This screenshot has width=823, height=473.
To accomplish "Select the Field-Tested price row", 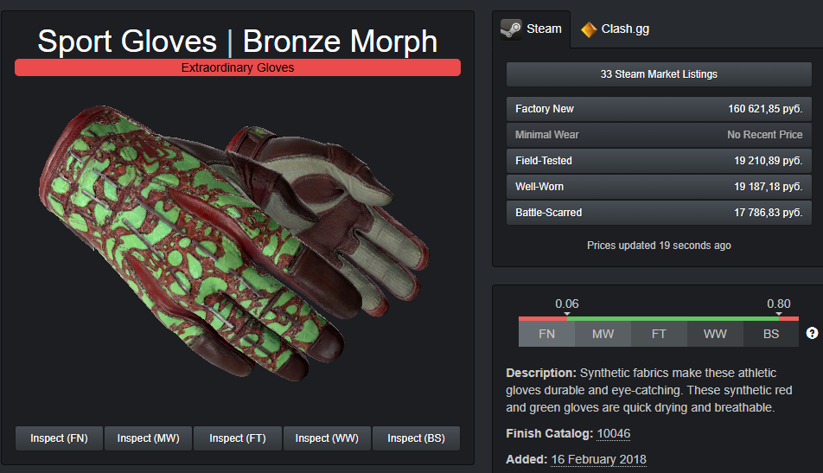I will (659, 161).
